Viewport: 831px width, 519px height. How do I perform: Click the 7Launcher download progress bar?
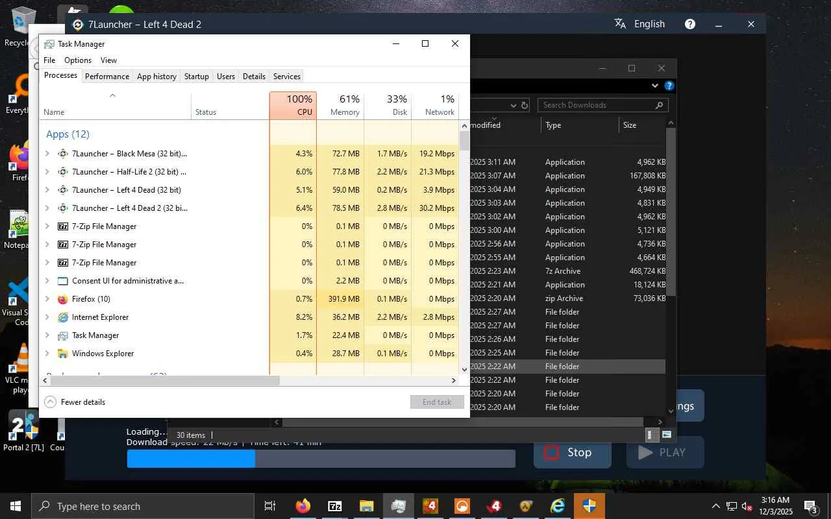[321, 459]
